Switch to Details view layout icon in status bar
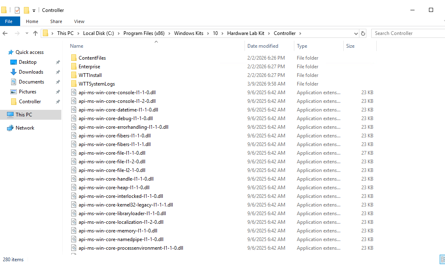Image resolution: width=445 pixels, height=267 pixels. pos(443,259)
